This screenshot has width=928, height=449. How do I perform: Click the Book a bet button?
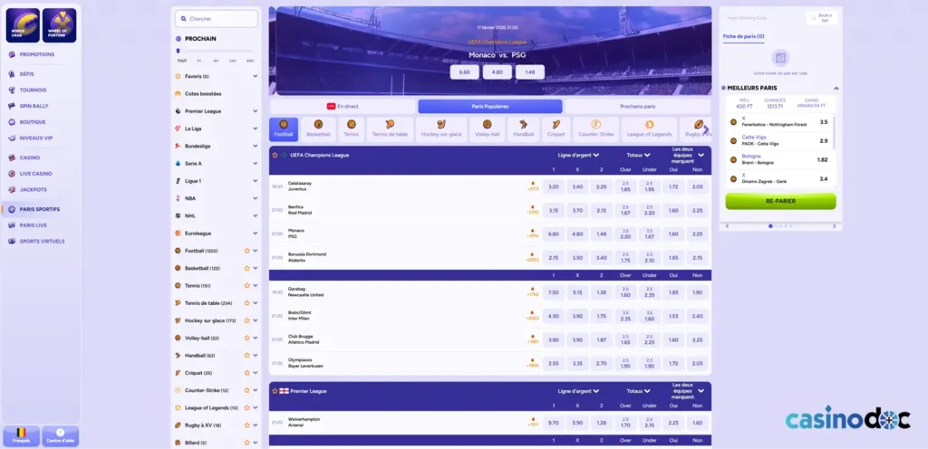coord(821,18)
